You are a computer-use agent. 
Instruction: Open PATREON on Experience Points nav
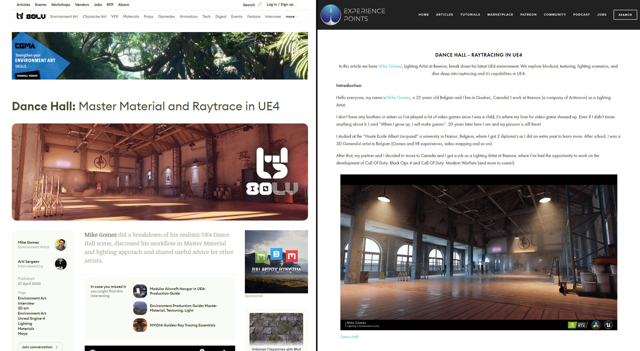pyautogui.click(x=528, y=15)
